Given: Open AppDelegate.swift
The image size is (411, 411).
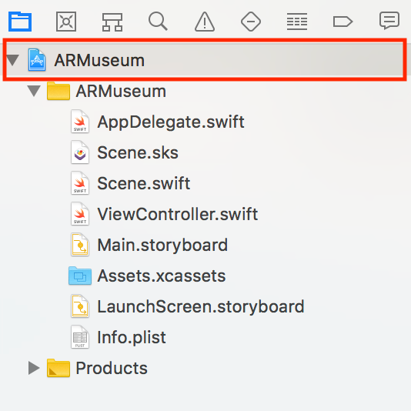Looking at the screenshot, I should click(x=171, y=122).
